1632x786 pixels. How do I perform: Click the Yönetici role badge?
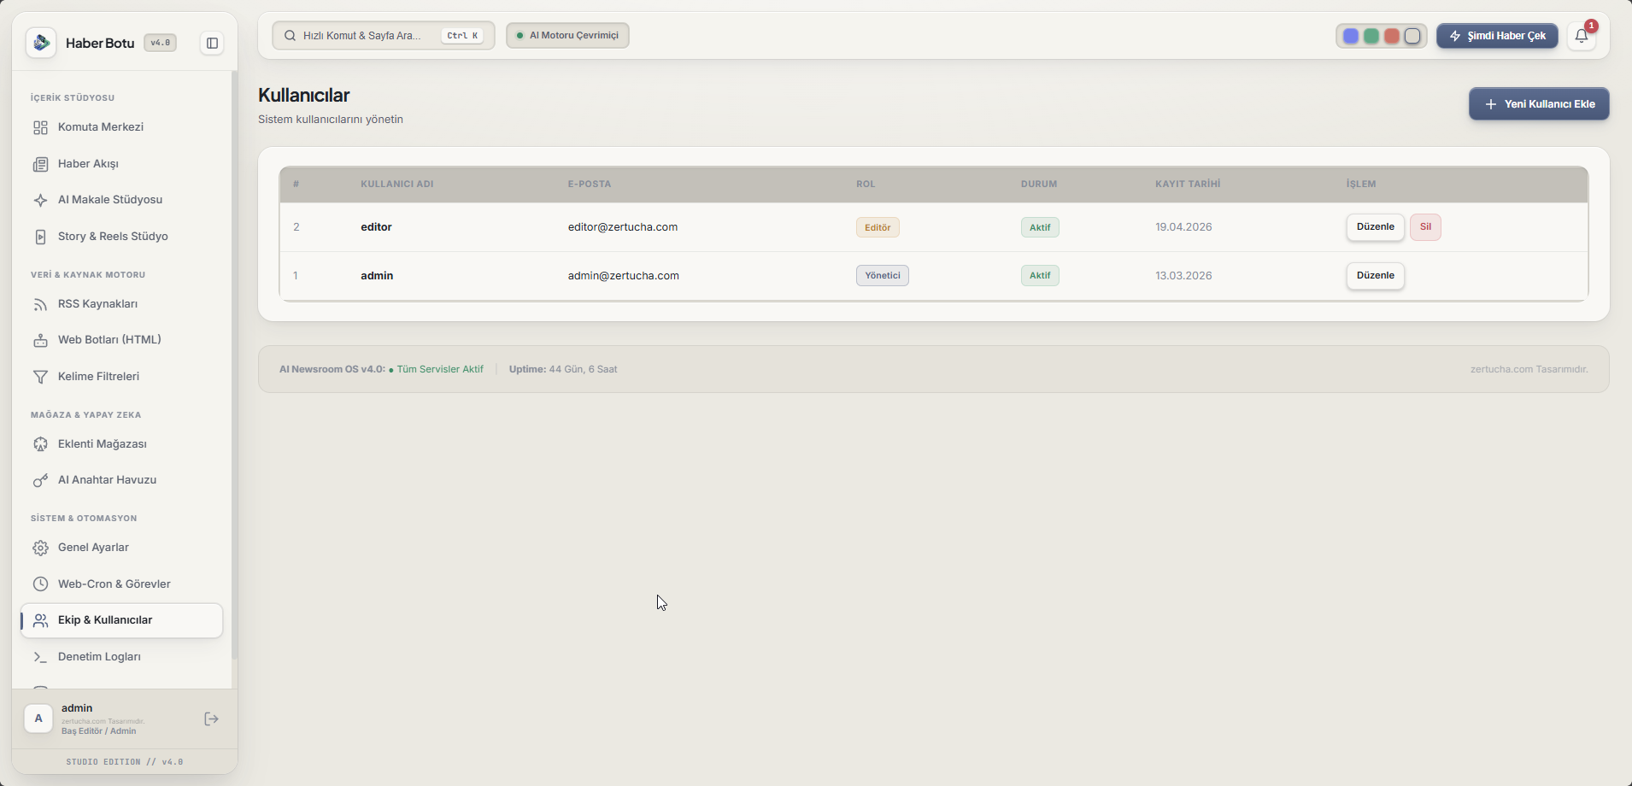point(883,276)
